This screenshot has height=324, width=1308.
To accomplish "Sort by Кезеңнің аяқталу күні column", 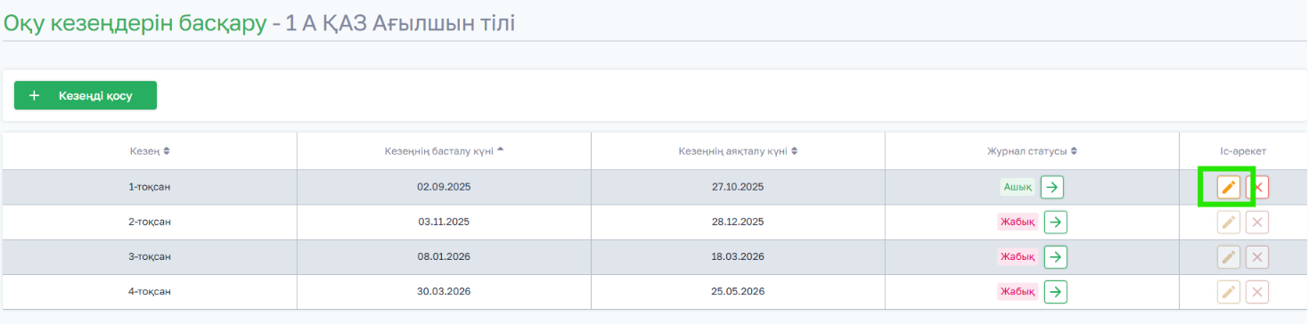I will click(738, 151).
